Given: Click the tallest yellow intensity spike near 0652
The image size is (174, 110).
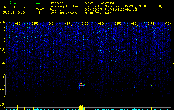Looking at the screenshot, I should [x=33, y=106].
